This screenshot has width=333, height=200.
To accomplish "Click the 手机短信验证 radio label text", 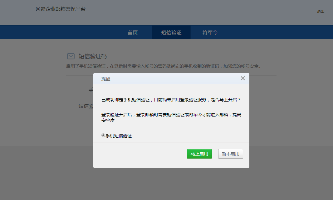I will click(x=119, y=136).
